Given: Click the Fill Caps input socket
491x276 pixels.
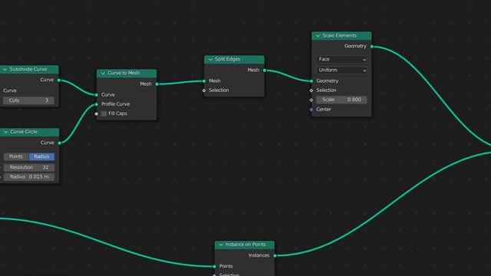Looking at the screenshot, I should click(97, 114).
